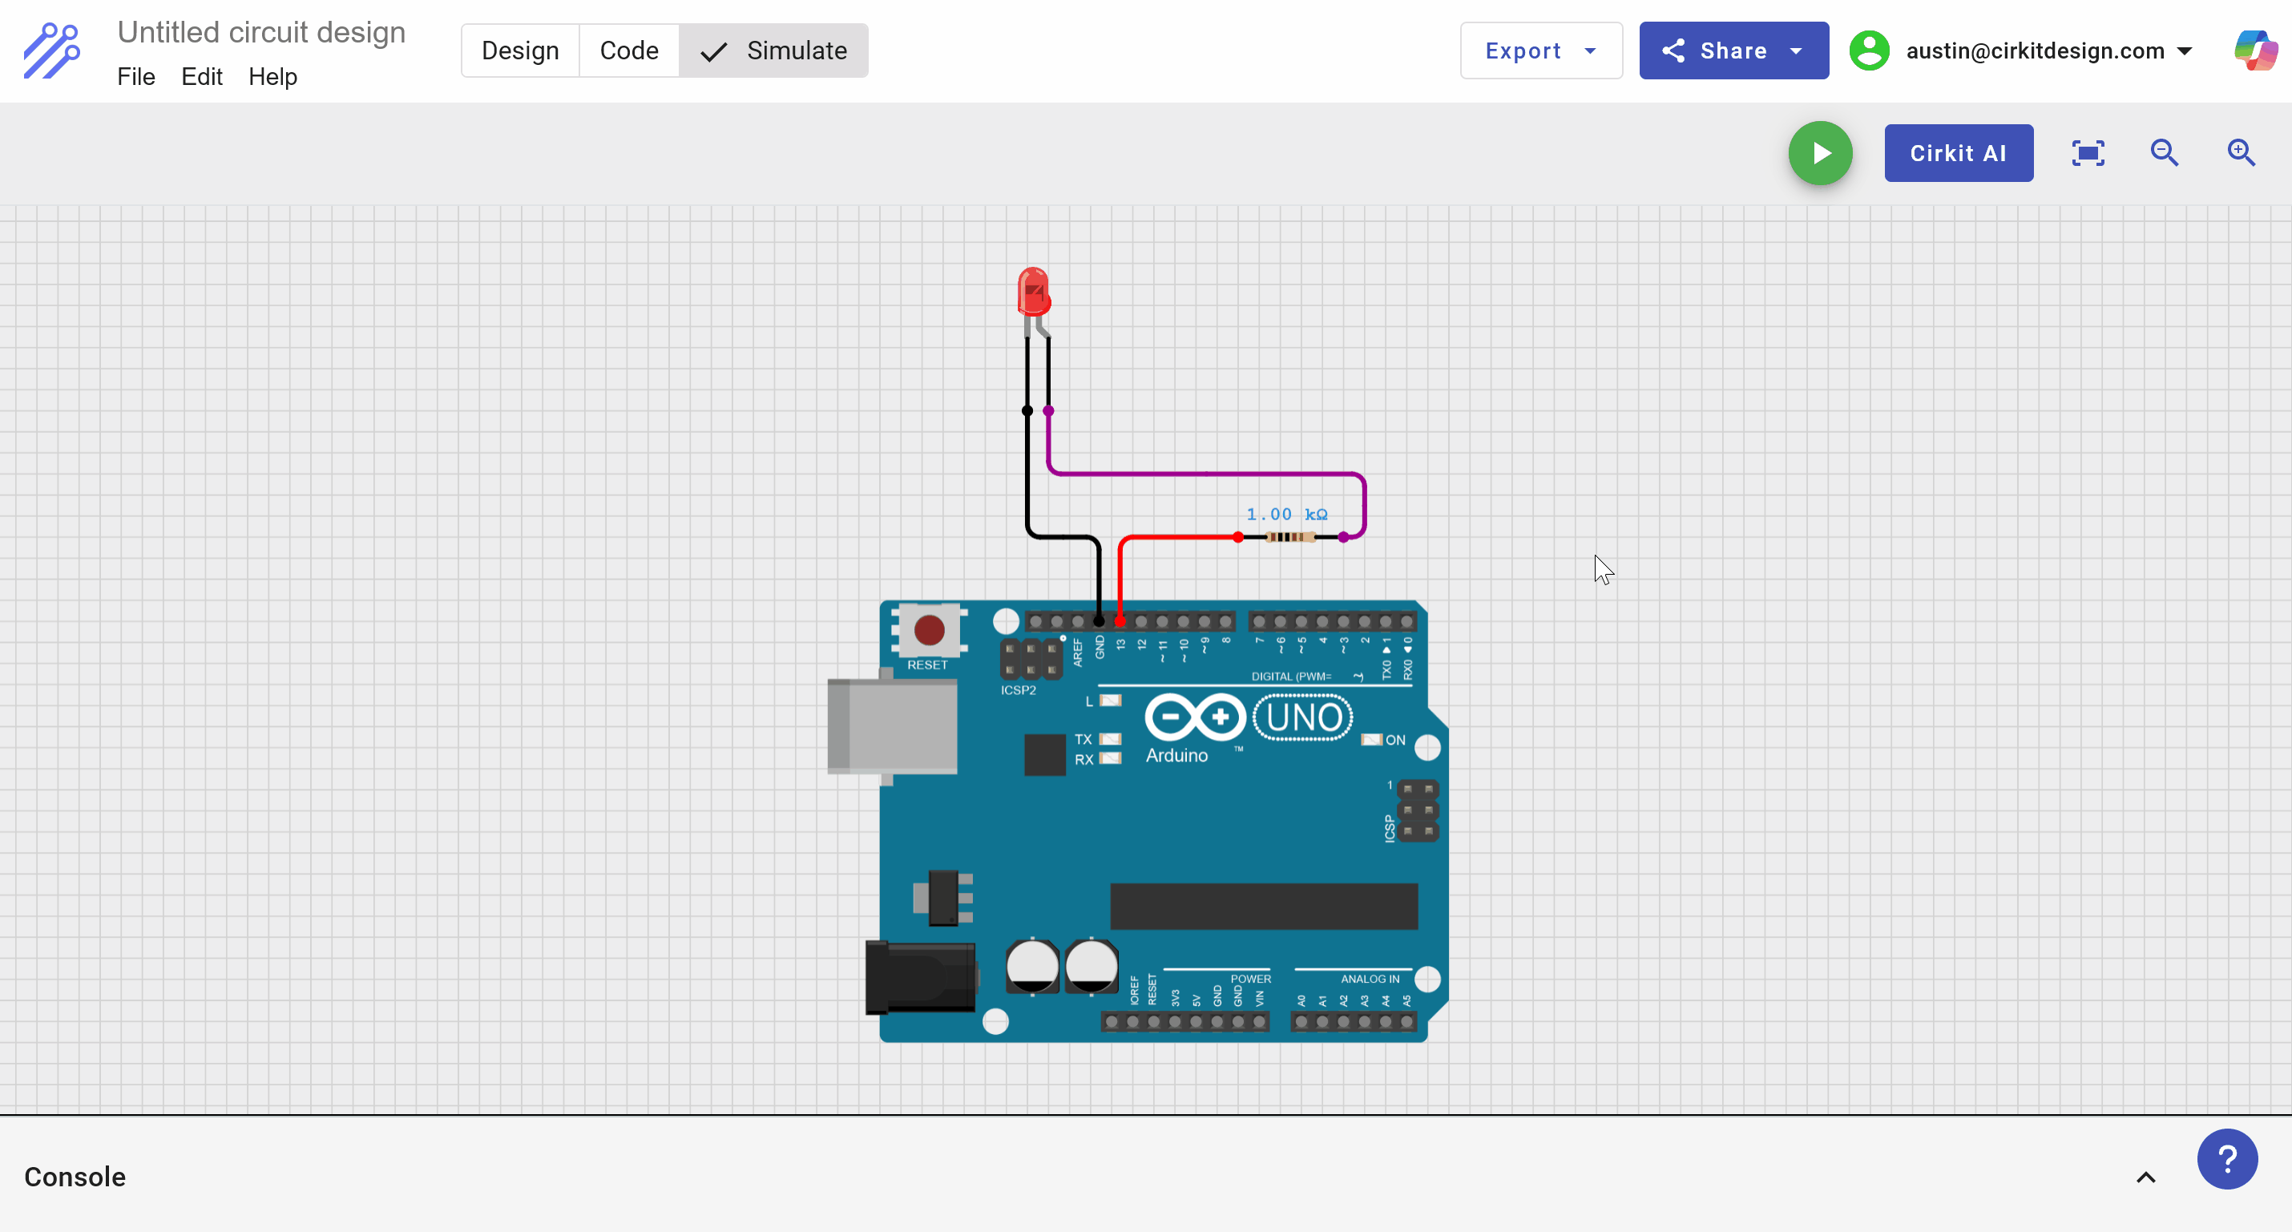Screen dimensions: 2292x1232
Task: Click the share icon on the Share button
Action: [1673, 50]
